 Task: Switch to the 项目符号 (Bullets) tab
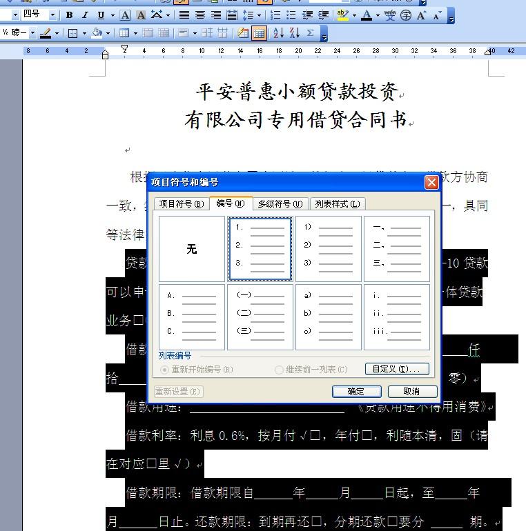pos(182,204)
